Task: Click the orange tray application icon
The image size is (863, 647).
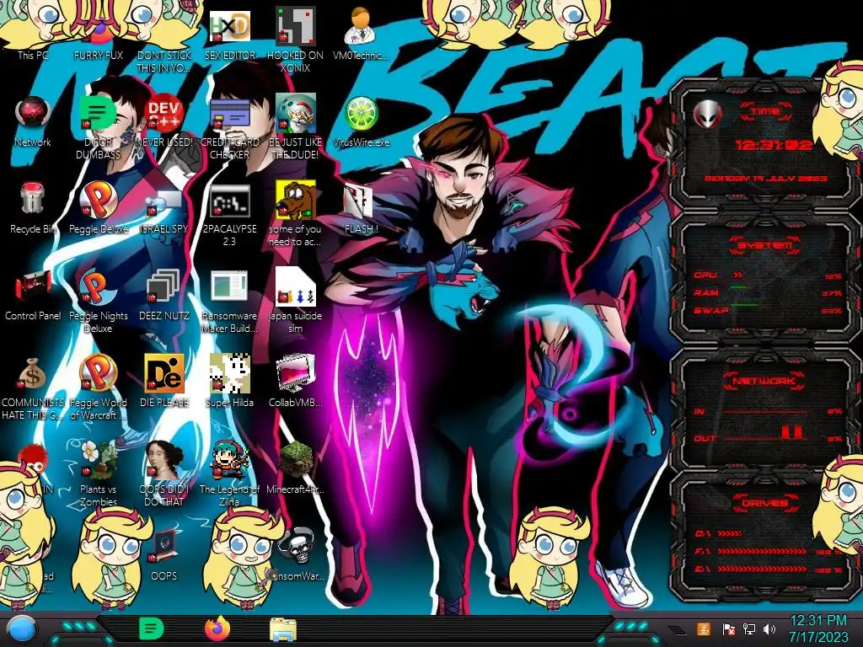Action: pos(704,628)
